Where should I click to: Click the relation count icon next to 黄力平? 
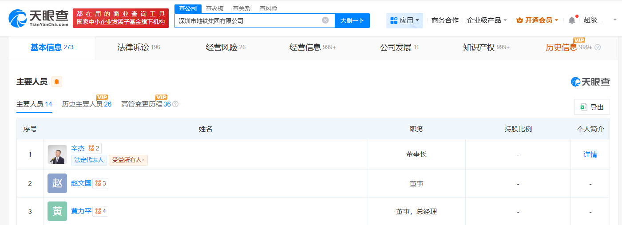click(100, 211)
